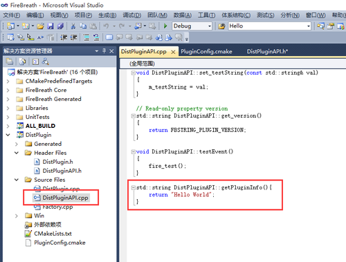This screenshot has height=262, width=346.
Task: Cut selection with the scissors icon
Action: tap(73, 26)
